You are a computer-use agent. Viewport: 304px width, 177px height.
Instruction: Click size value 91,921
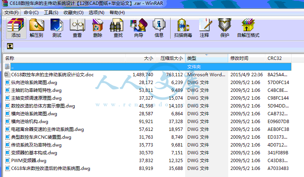[146, 122]
